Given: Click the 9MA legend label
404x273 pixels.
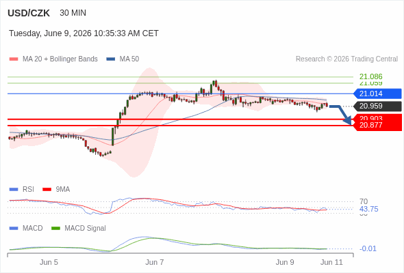Looking at the screenshot, I should pos(63,190).
